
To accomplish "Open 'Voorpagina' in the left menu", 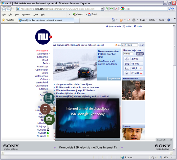I will 42,50.
